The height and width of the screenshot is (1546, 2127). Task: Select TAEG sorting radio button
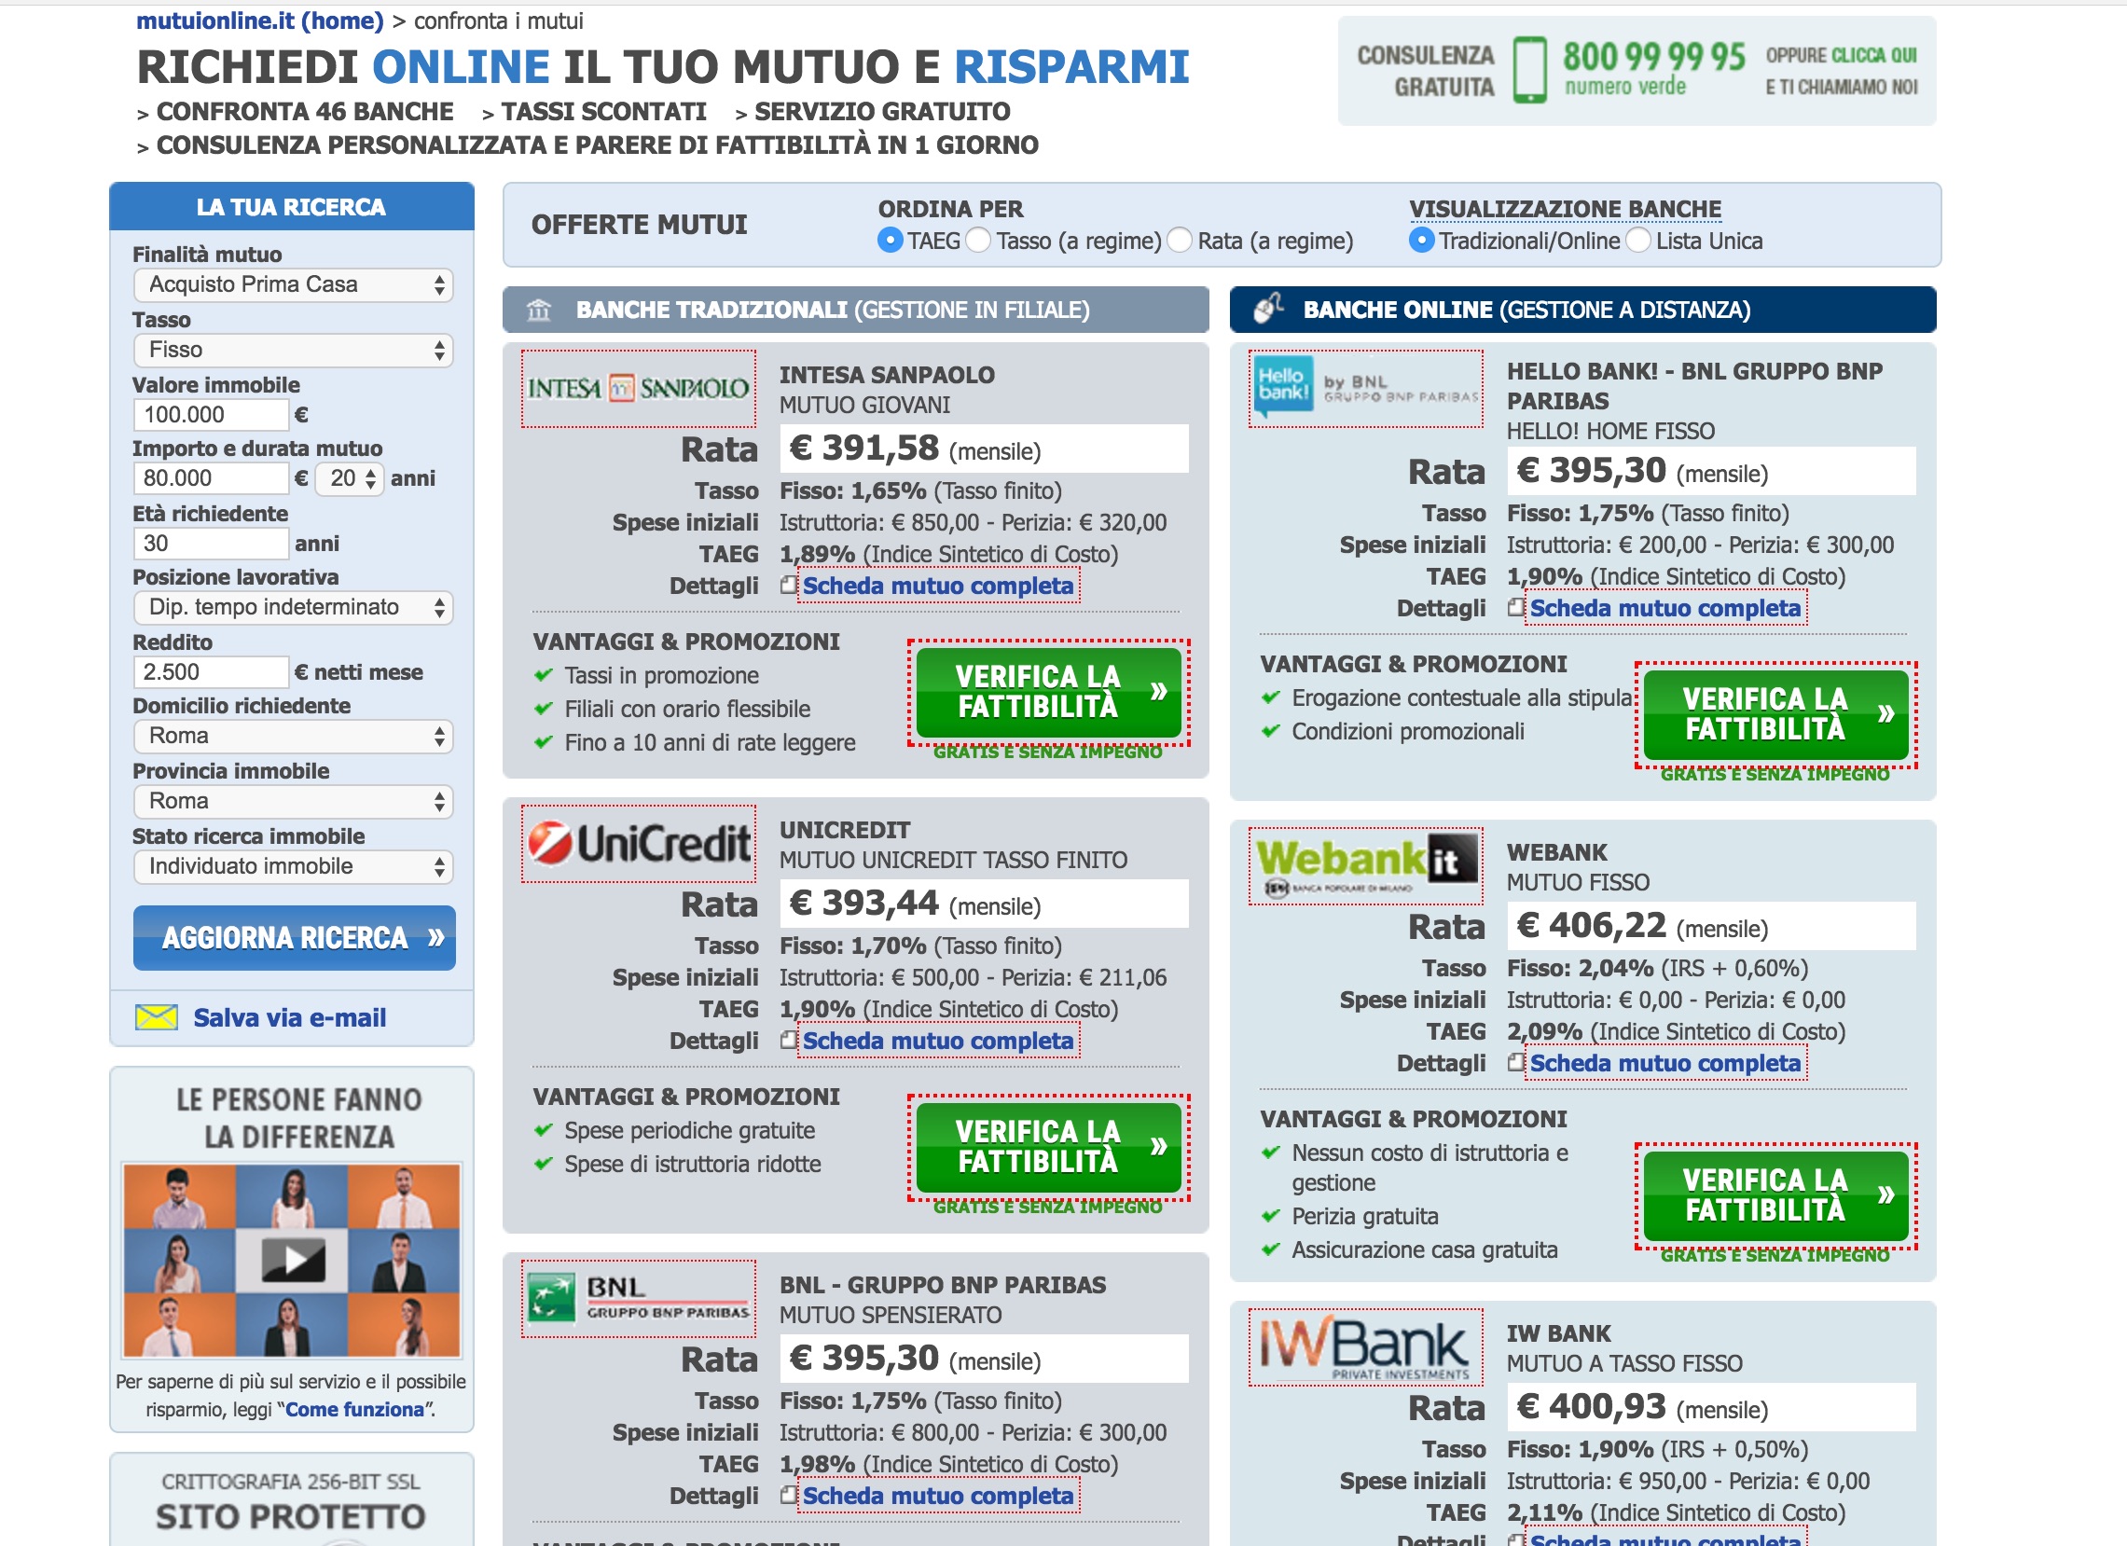point(890,241)
